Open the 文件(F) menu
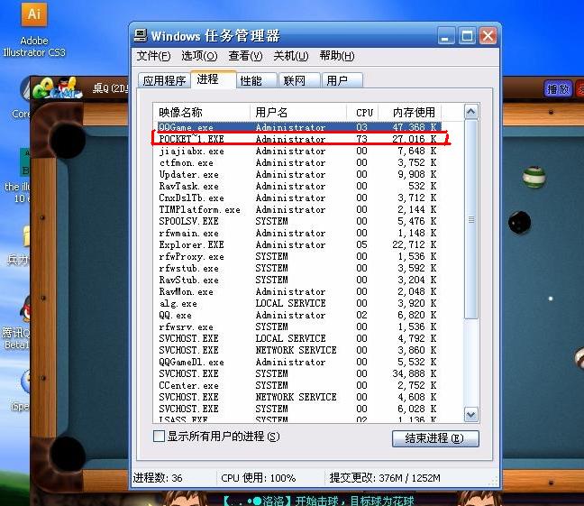 [153, 56]
